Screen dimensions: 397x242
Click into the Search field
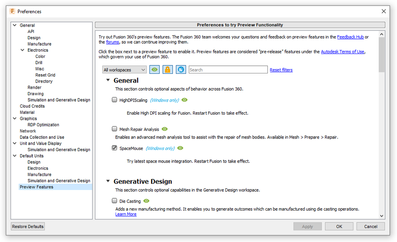[228, 70]
